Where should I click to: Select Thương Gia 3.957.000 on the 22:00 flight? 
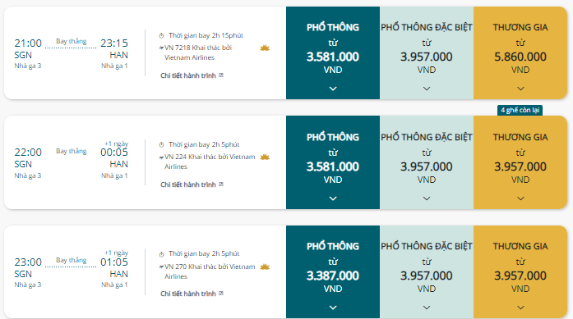(x=520, y=162)
